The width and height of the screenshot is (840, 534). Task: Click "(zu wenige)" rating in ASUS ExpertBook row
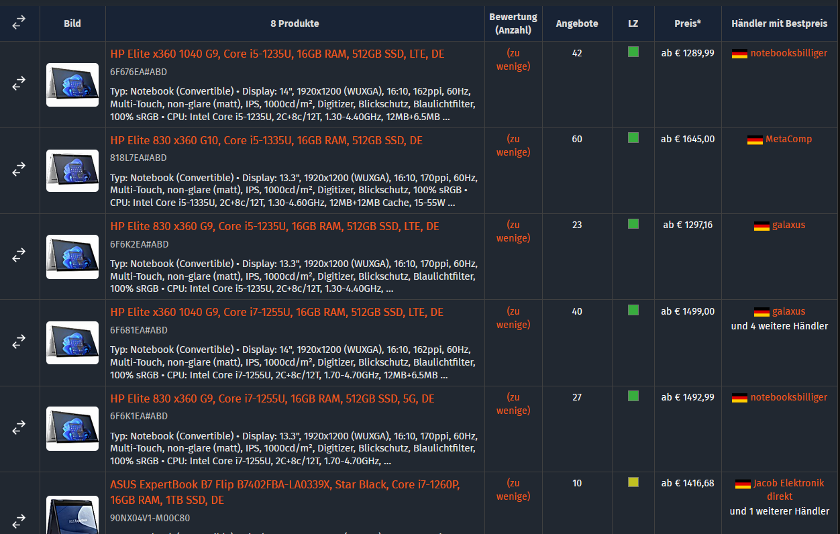click(x=513, y=490)
